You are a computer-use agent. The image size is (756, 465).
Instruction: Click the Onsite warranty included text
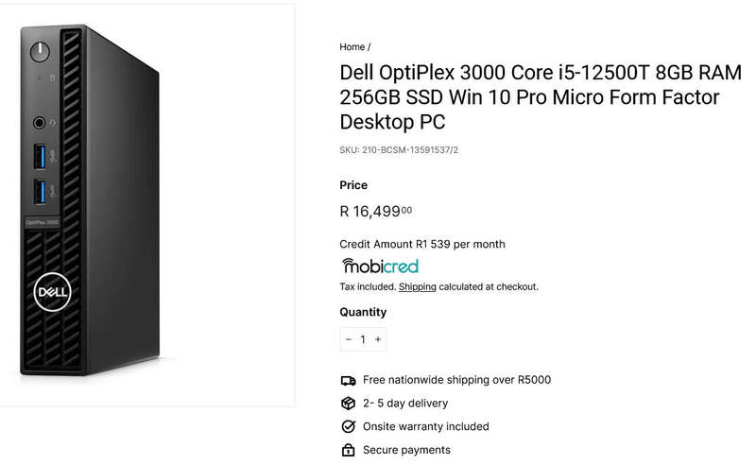426,426
